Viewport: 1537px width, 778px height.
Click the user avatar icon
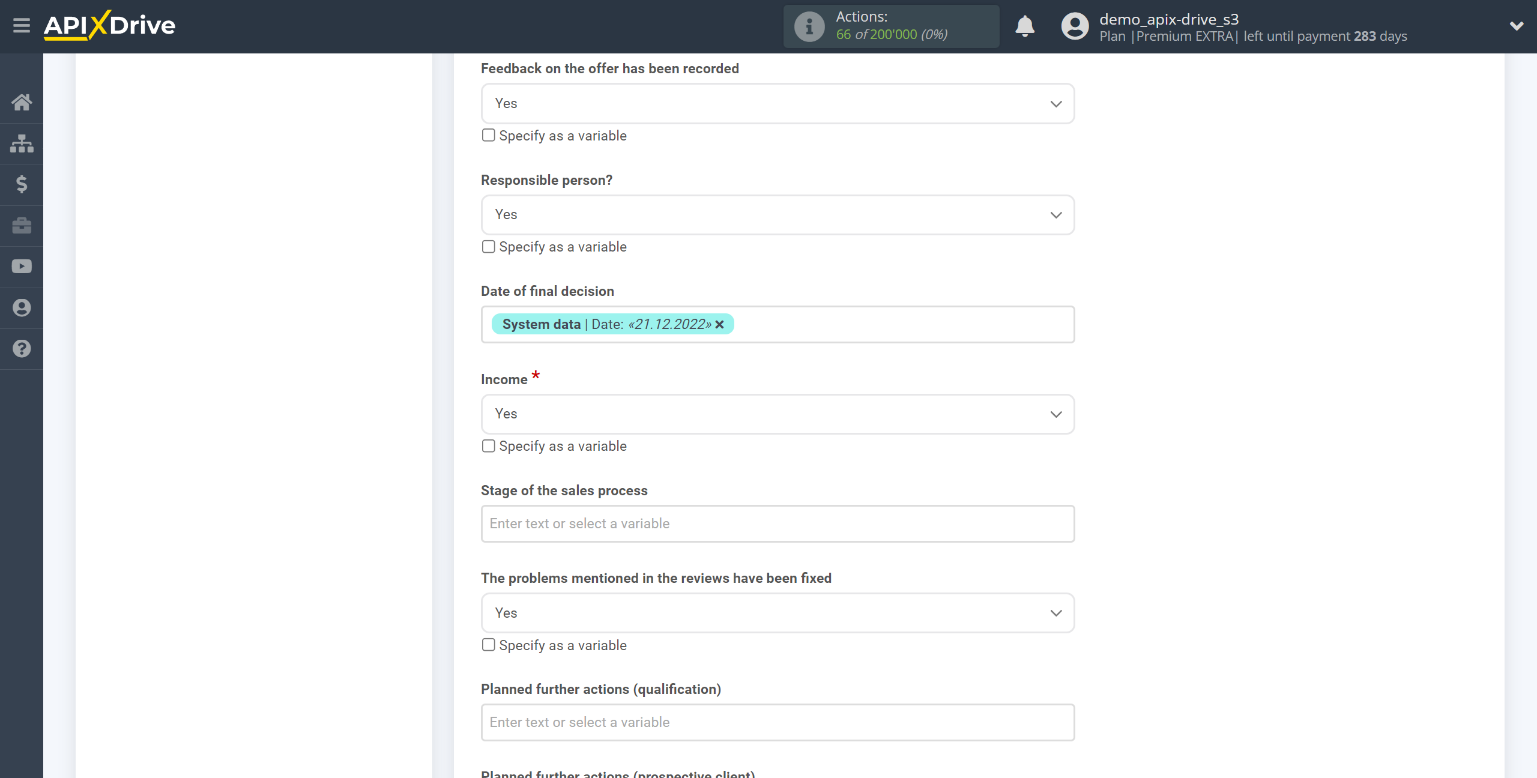click(1075, 26)
